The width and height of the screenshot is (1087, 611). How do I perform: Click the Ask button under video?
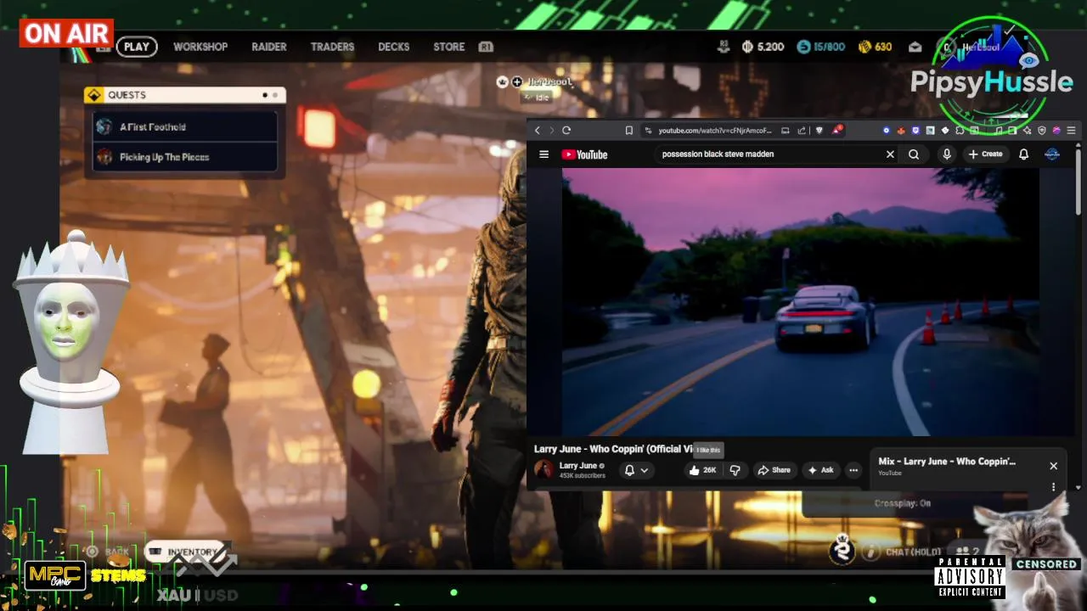coord(820,470)
